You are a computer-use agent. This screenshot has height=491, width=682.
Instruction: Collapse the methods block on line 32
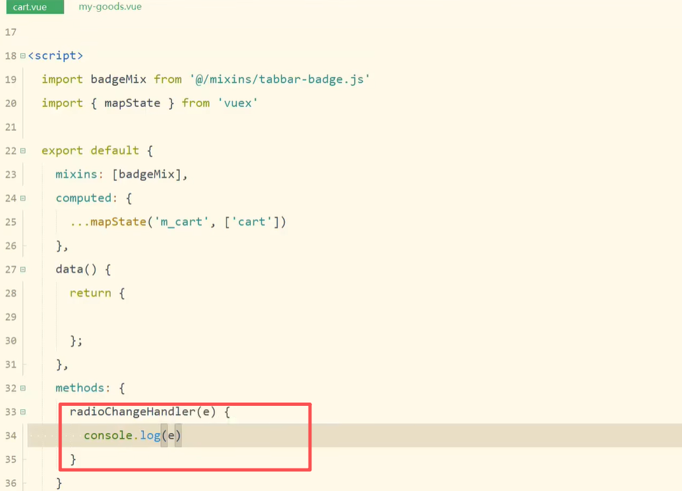(x=23, y=388)
